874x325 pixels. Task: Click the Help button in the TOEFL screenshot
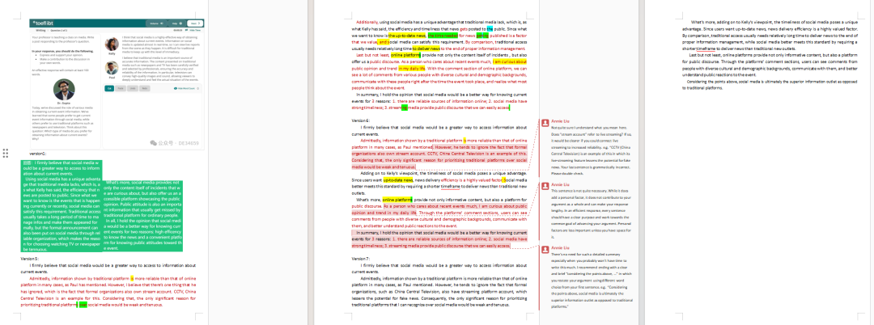click(x=176, y=23)
